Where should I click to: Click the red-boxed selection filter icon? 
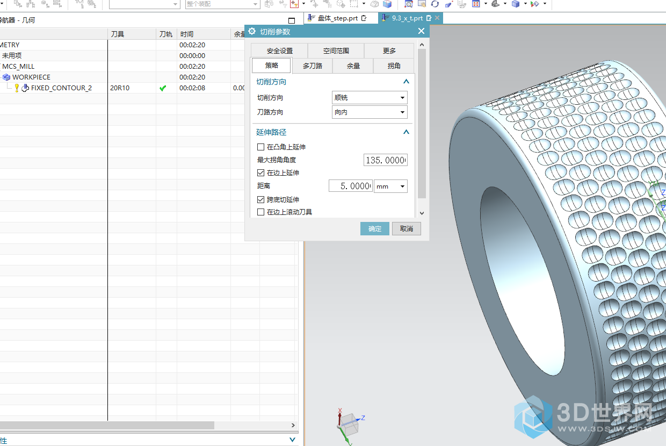pyautogui.click(x=294, y=4)
